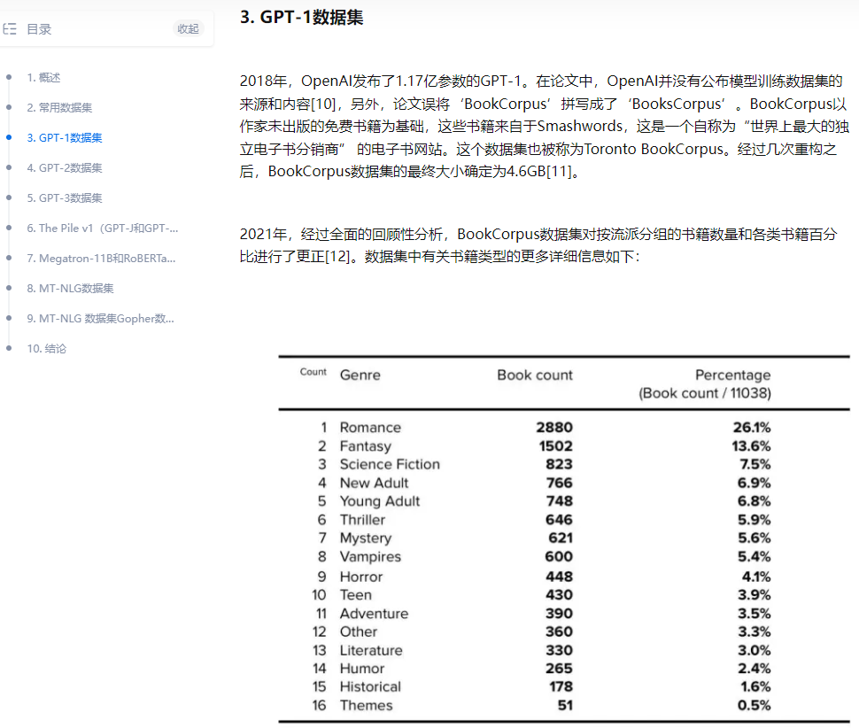Click the Genre column header

[x=360, y=375]
